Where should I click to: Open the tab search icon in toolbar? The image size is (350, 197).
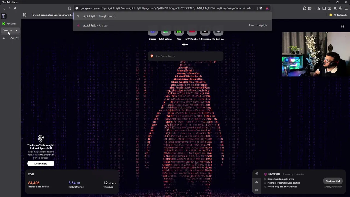(310, 8)
